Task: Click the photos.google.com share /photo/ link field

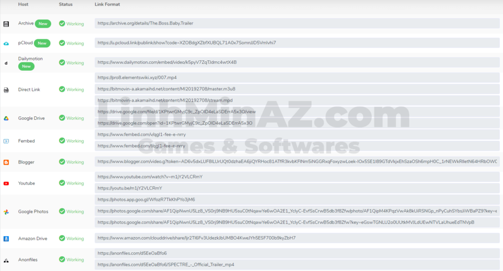Action: tap(297, 211)
